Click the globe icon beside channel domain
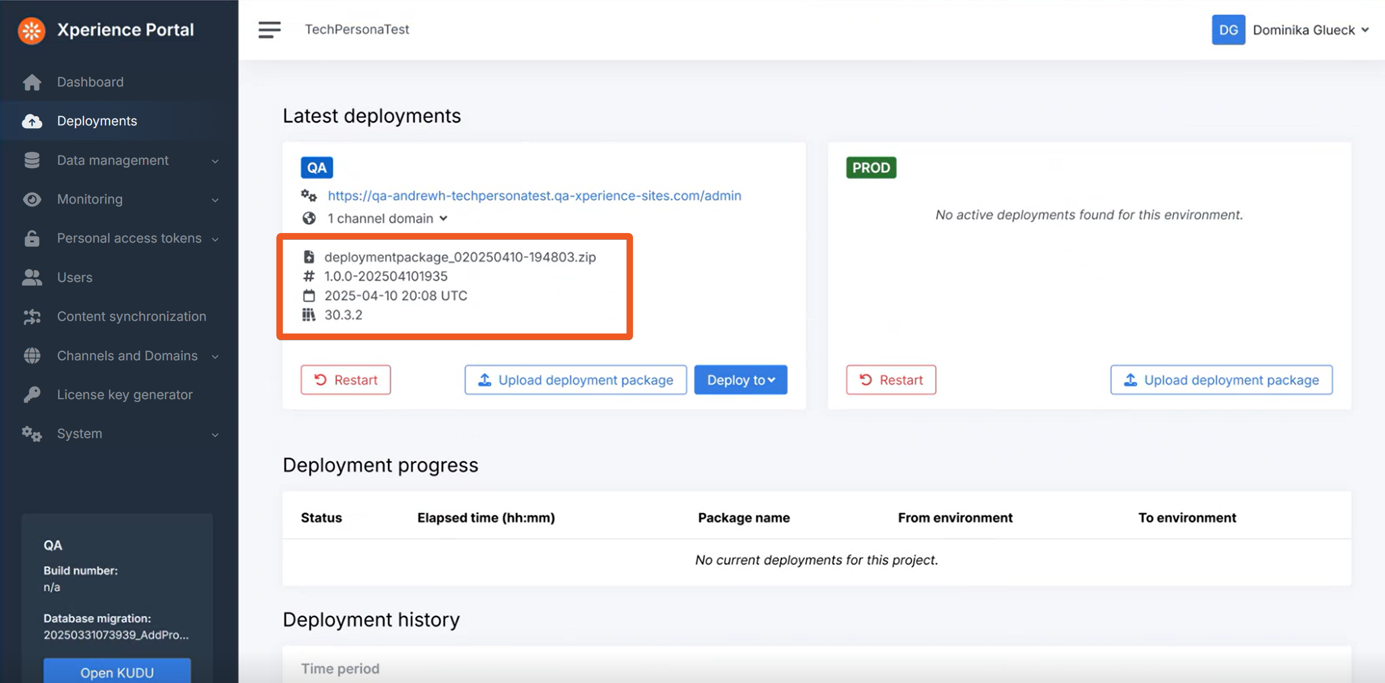 pyautogui.click(x=309, y=218)
